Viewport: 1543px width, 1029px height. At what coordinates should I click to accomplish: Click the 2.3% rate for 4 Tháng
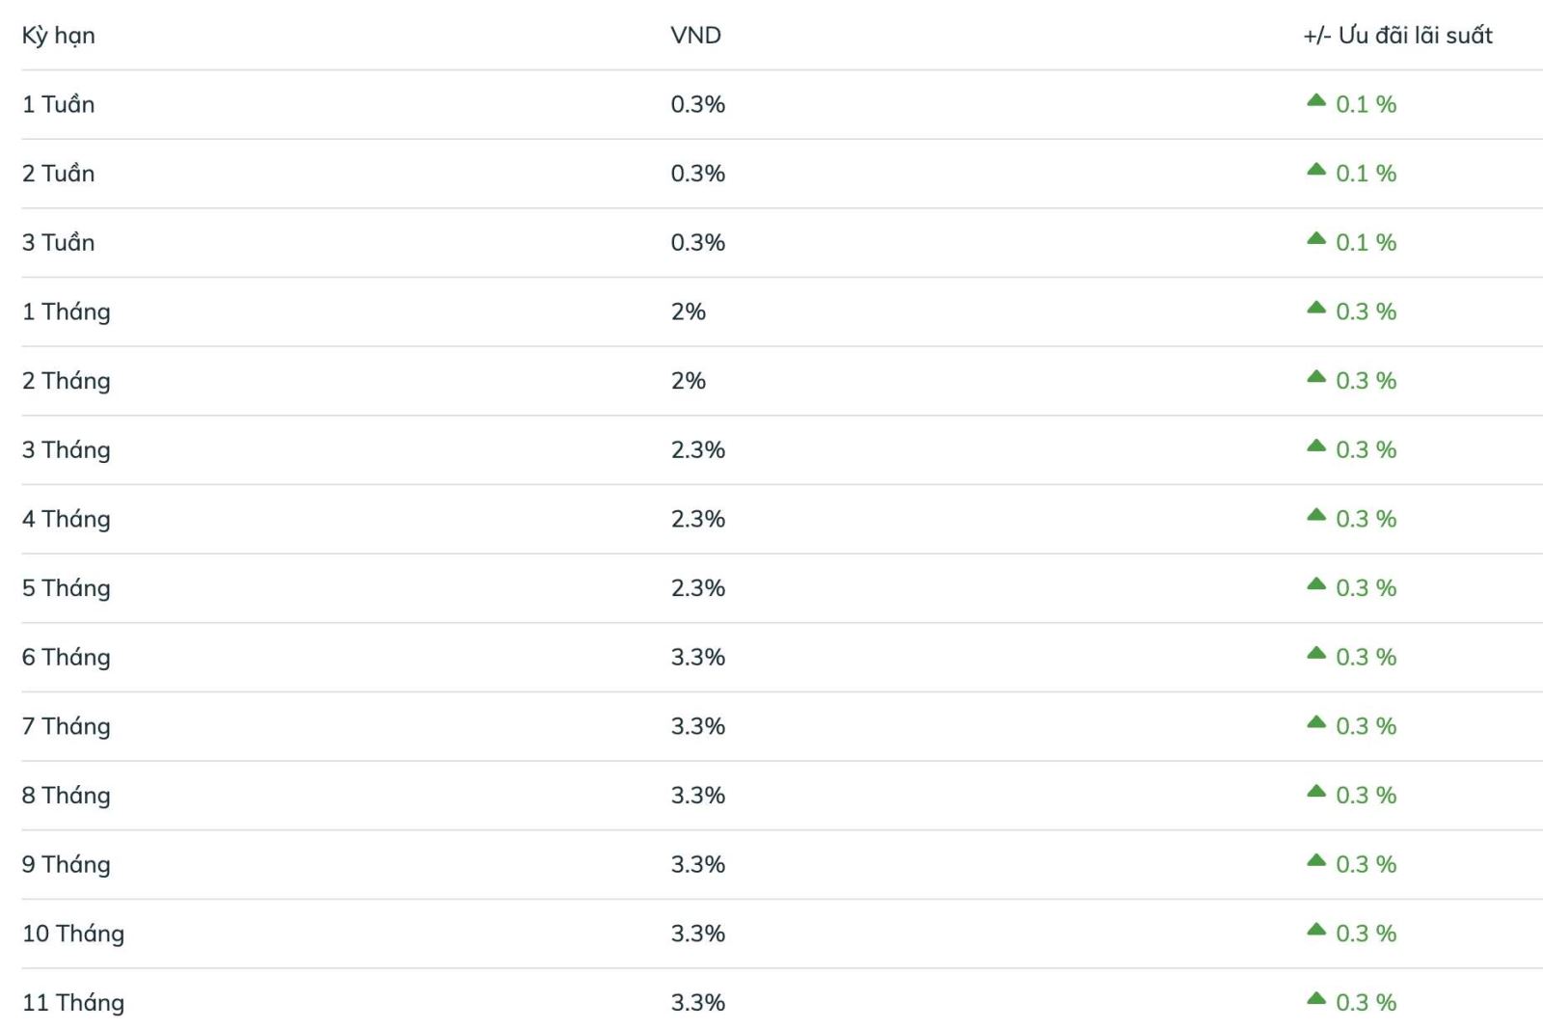pos(697,519)
